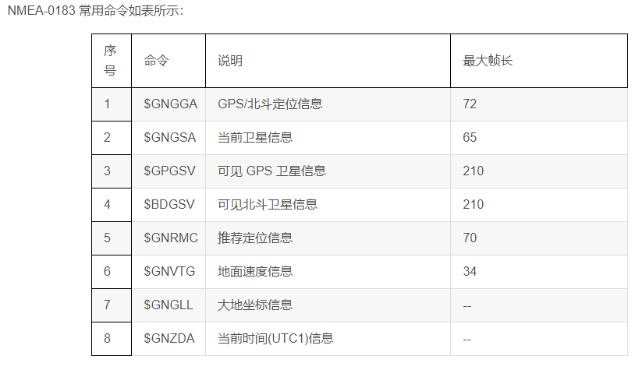Click the $GNGGA command cell
The width and height of the screenshot is (635, 370).
coord(170,104)
